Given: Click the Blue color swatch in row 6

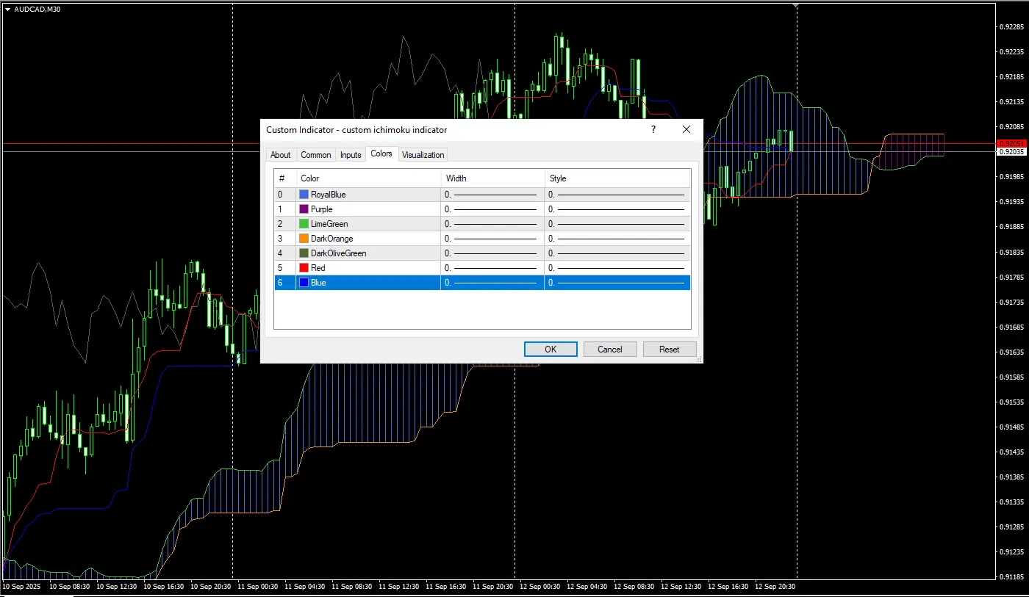Looking at the screenshot, I should [x=304, y=283].
